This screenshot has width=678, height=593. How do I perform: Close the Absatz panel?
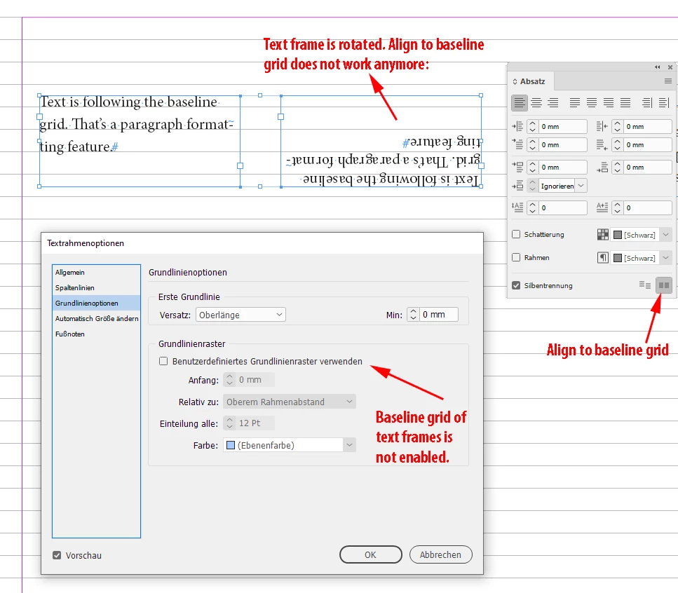click(670, 67)
